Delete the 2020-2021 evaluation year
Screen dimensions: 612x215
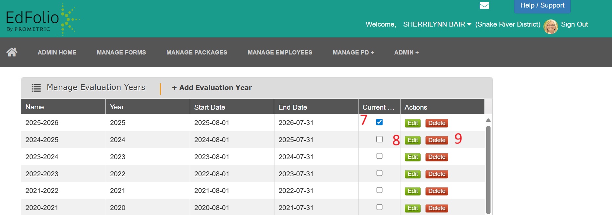(437, 208)
